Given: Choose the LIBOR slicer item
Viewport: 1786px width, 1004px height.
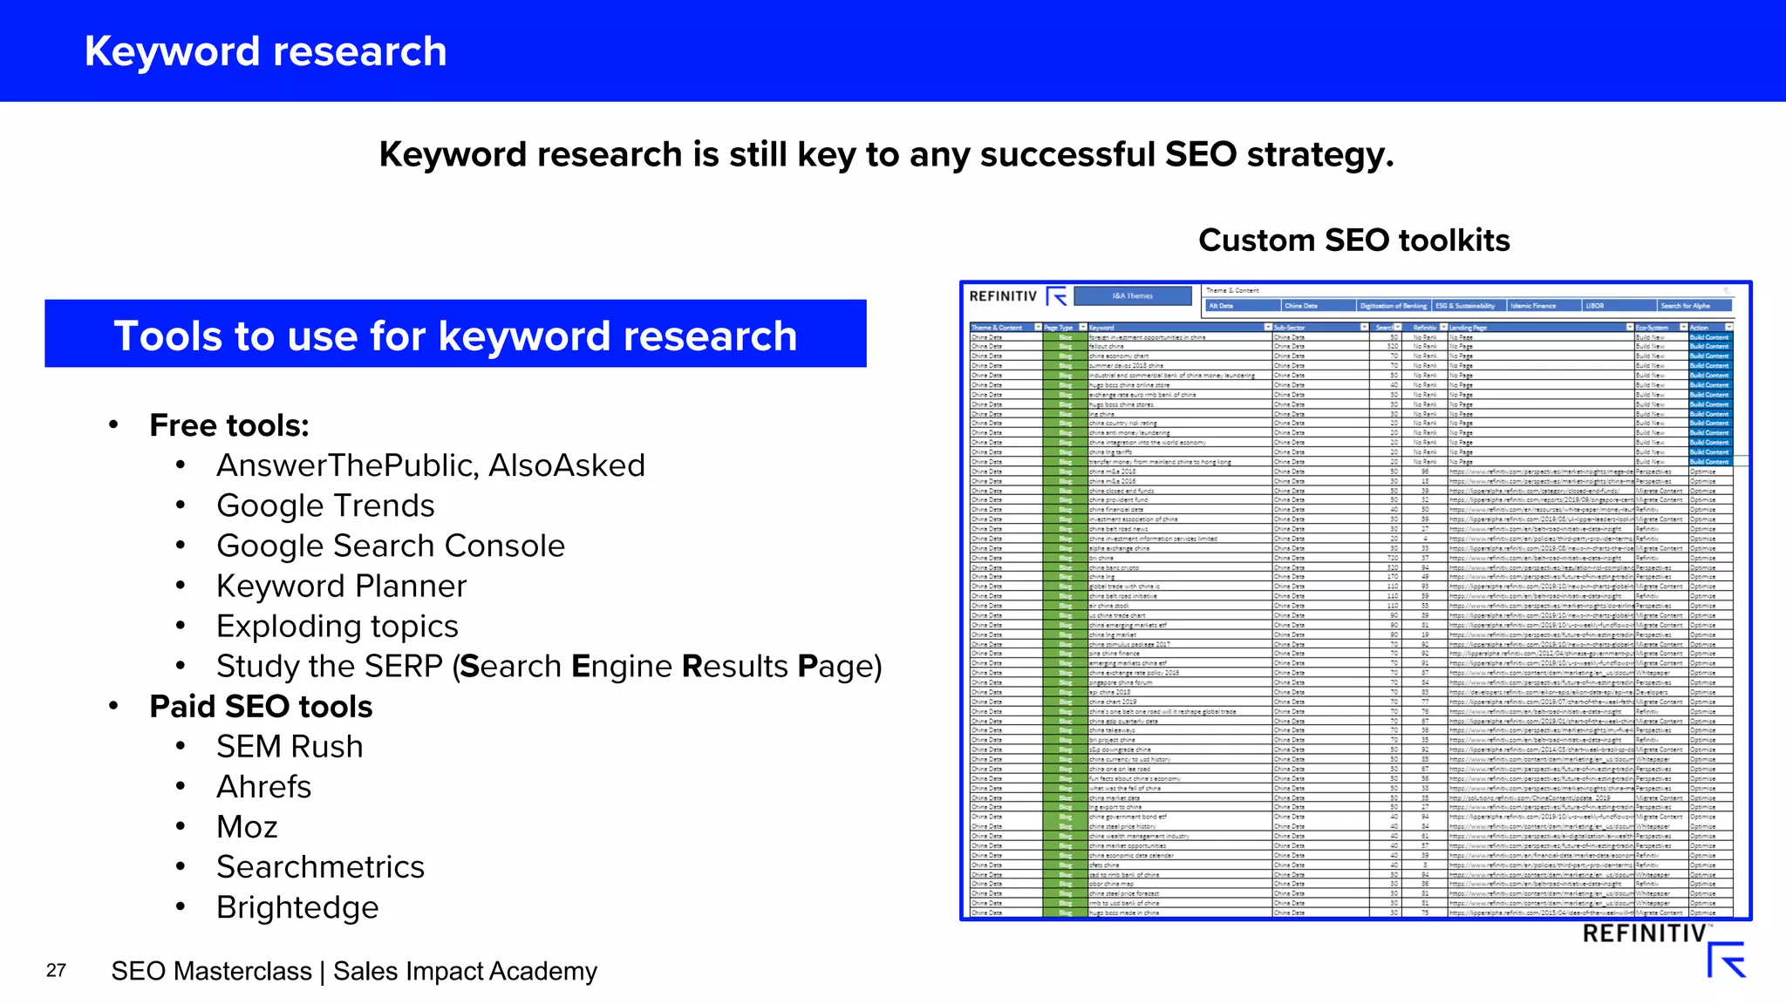Looking at the screenshot, I should point(1619,306).
